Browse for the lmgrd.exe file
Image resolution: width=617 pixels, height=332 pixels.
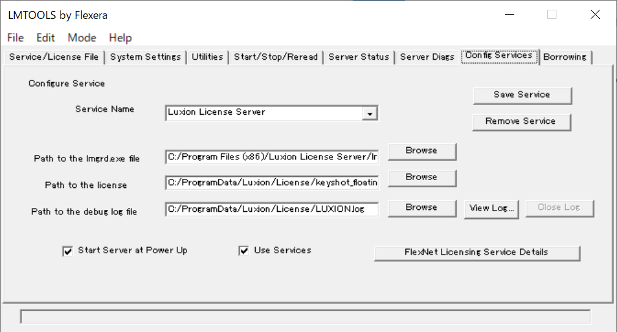coord(422,151)
